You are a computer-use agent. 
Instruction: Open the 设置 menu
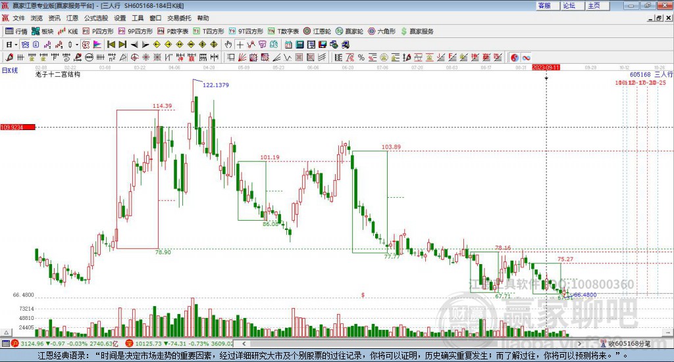(x=120, y=18)
